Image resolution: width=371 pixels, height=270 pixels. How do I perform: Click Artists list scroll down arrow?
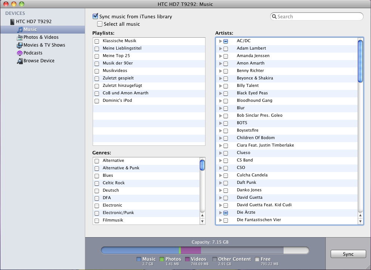point(361,222)
